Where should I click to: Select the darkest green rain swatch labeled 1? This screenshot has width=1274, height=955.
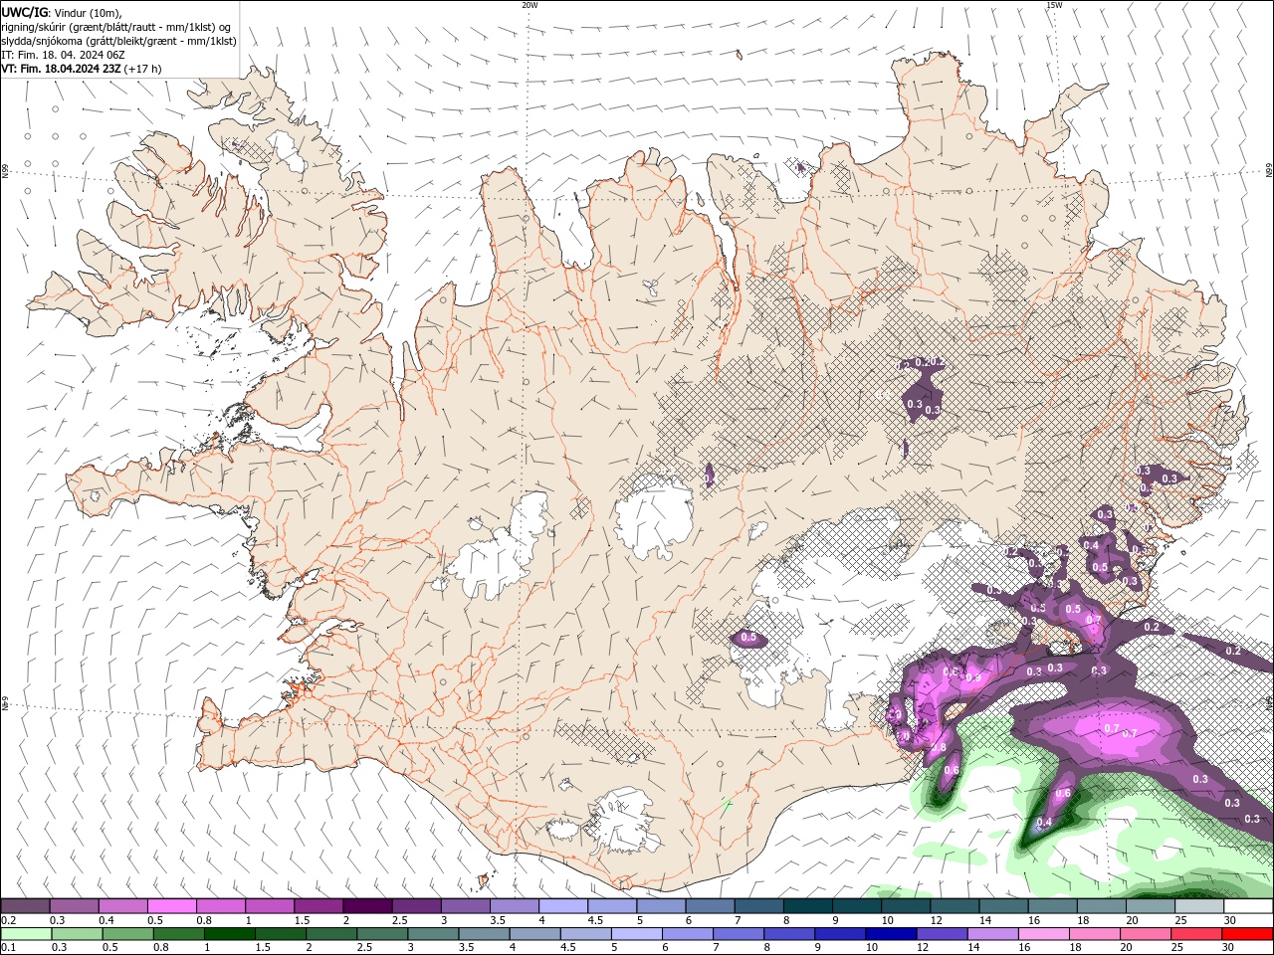(229, 934)
